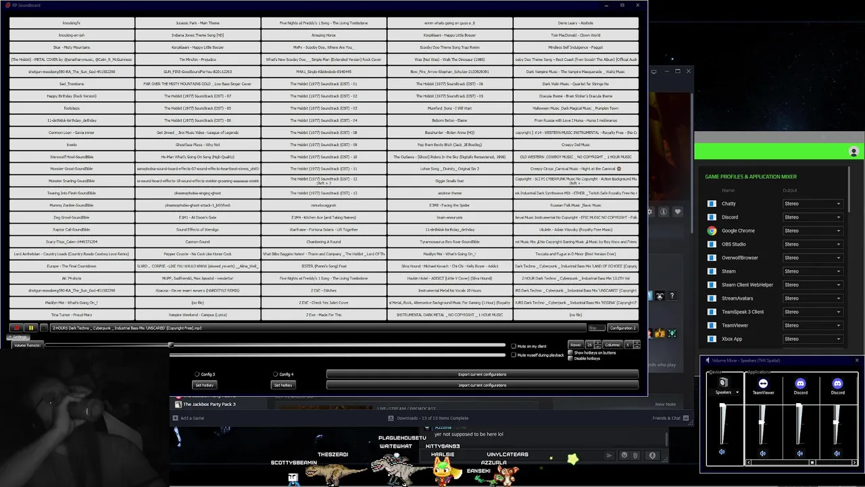Screen dimensions: 865x487
Task: Open the Output dropdown for Chatty
Action: pos(812,204)
